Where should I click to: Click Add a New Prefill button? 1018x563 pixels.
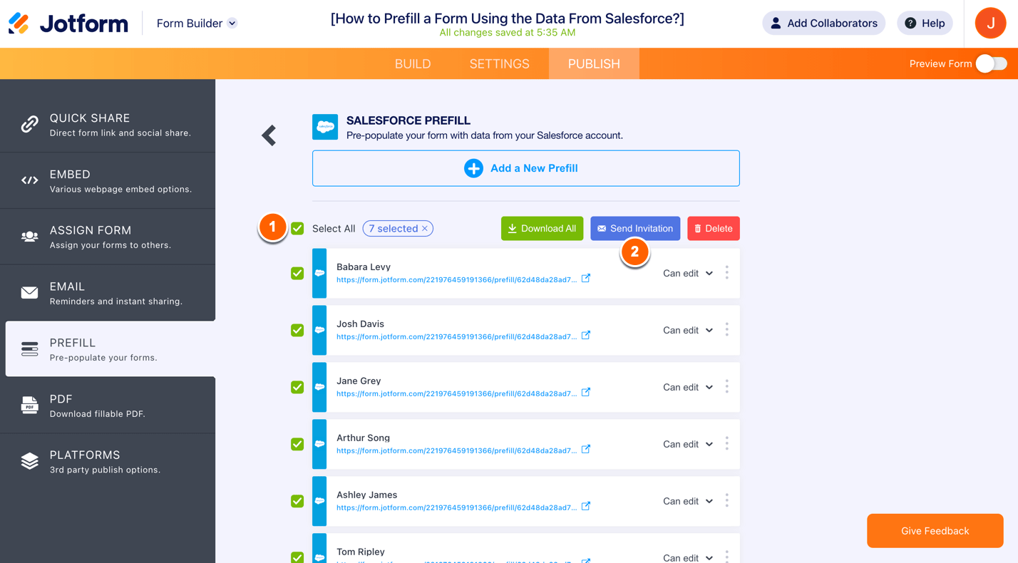pyautogui.click(x=525, y=168)
